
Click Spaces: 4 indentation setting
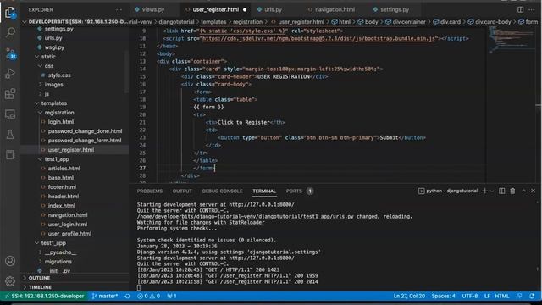click(444, 297)
